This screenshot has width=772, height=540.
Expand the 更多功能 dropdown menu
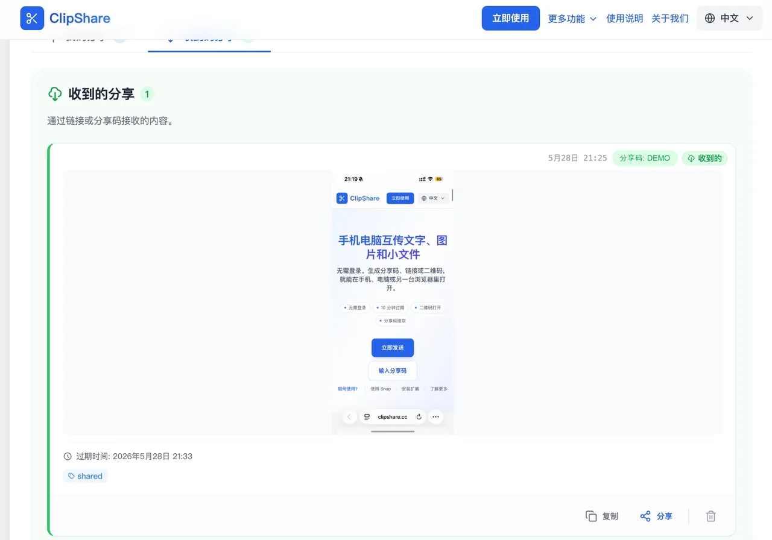(572, 19)
